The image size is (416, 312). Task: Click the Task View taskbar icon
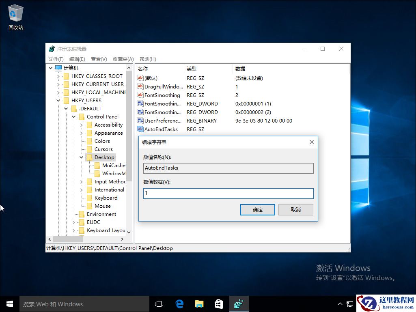(x=159, y=303)
